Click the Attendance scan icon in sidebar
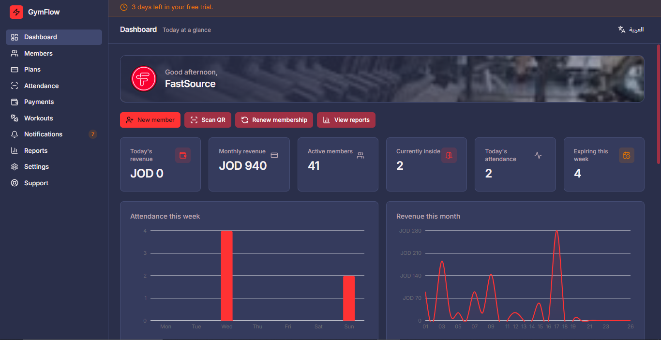This screenshot has height=340, width=661. point(15,86)
